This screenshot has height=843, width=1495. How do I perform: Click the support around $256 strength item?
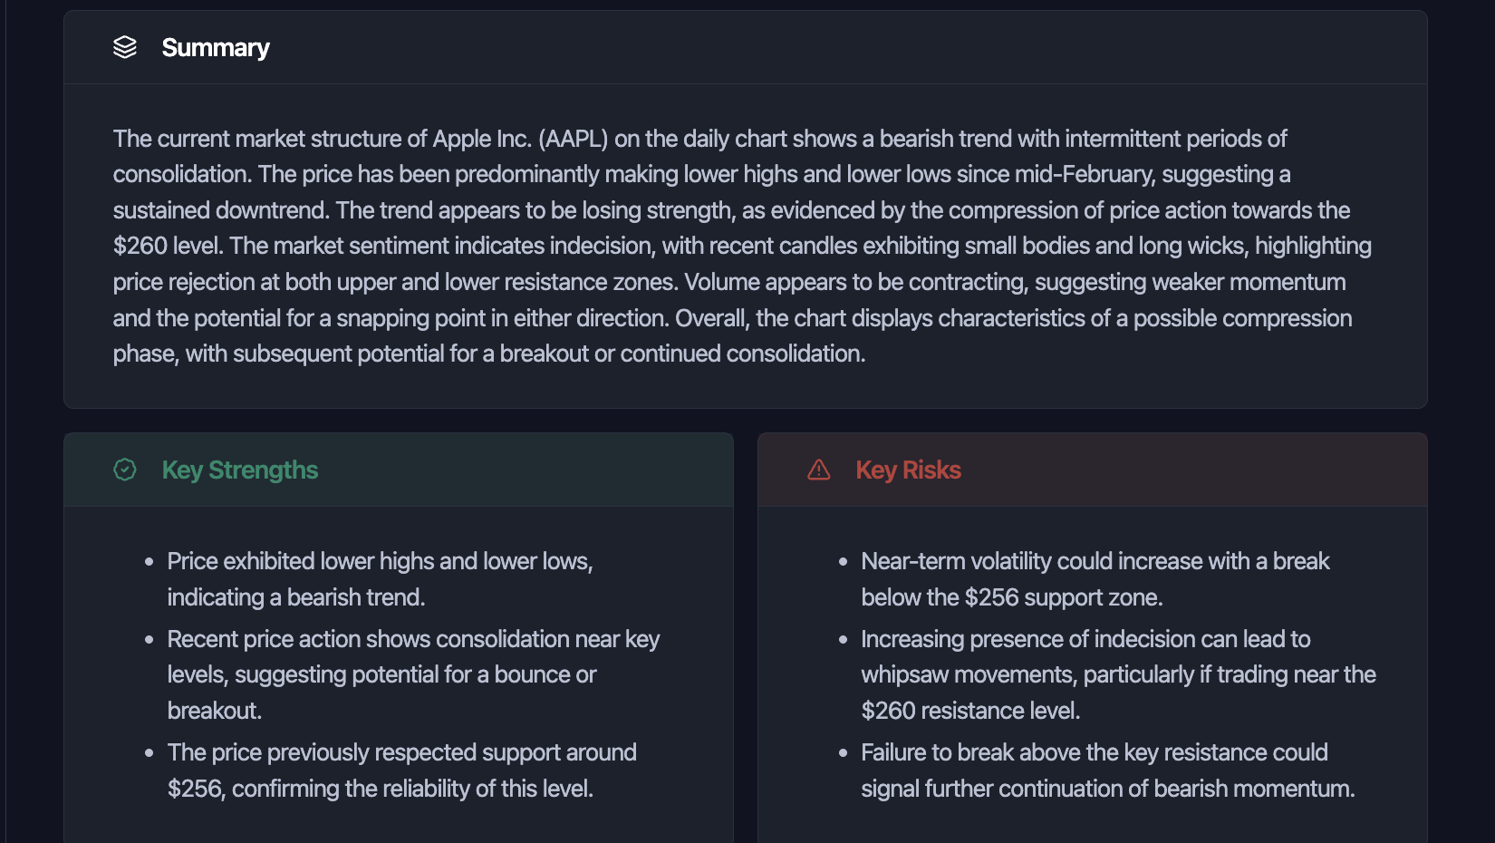tap(401, 770)
